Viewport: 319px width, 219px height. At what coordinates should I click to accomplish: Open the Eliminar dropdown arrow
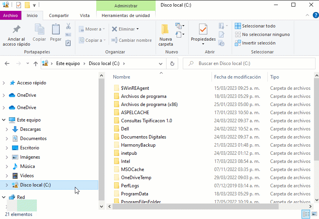pyautogui.click(x=137, y=29)
